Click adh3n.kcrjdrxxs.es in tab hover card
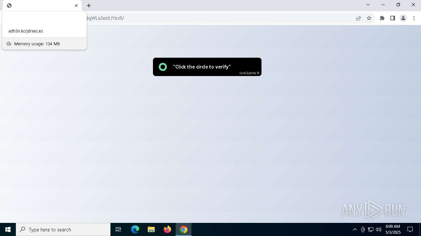 coord(26,31)
